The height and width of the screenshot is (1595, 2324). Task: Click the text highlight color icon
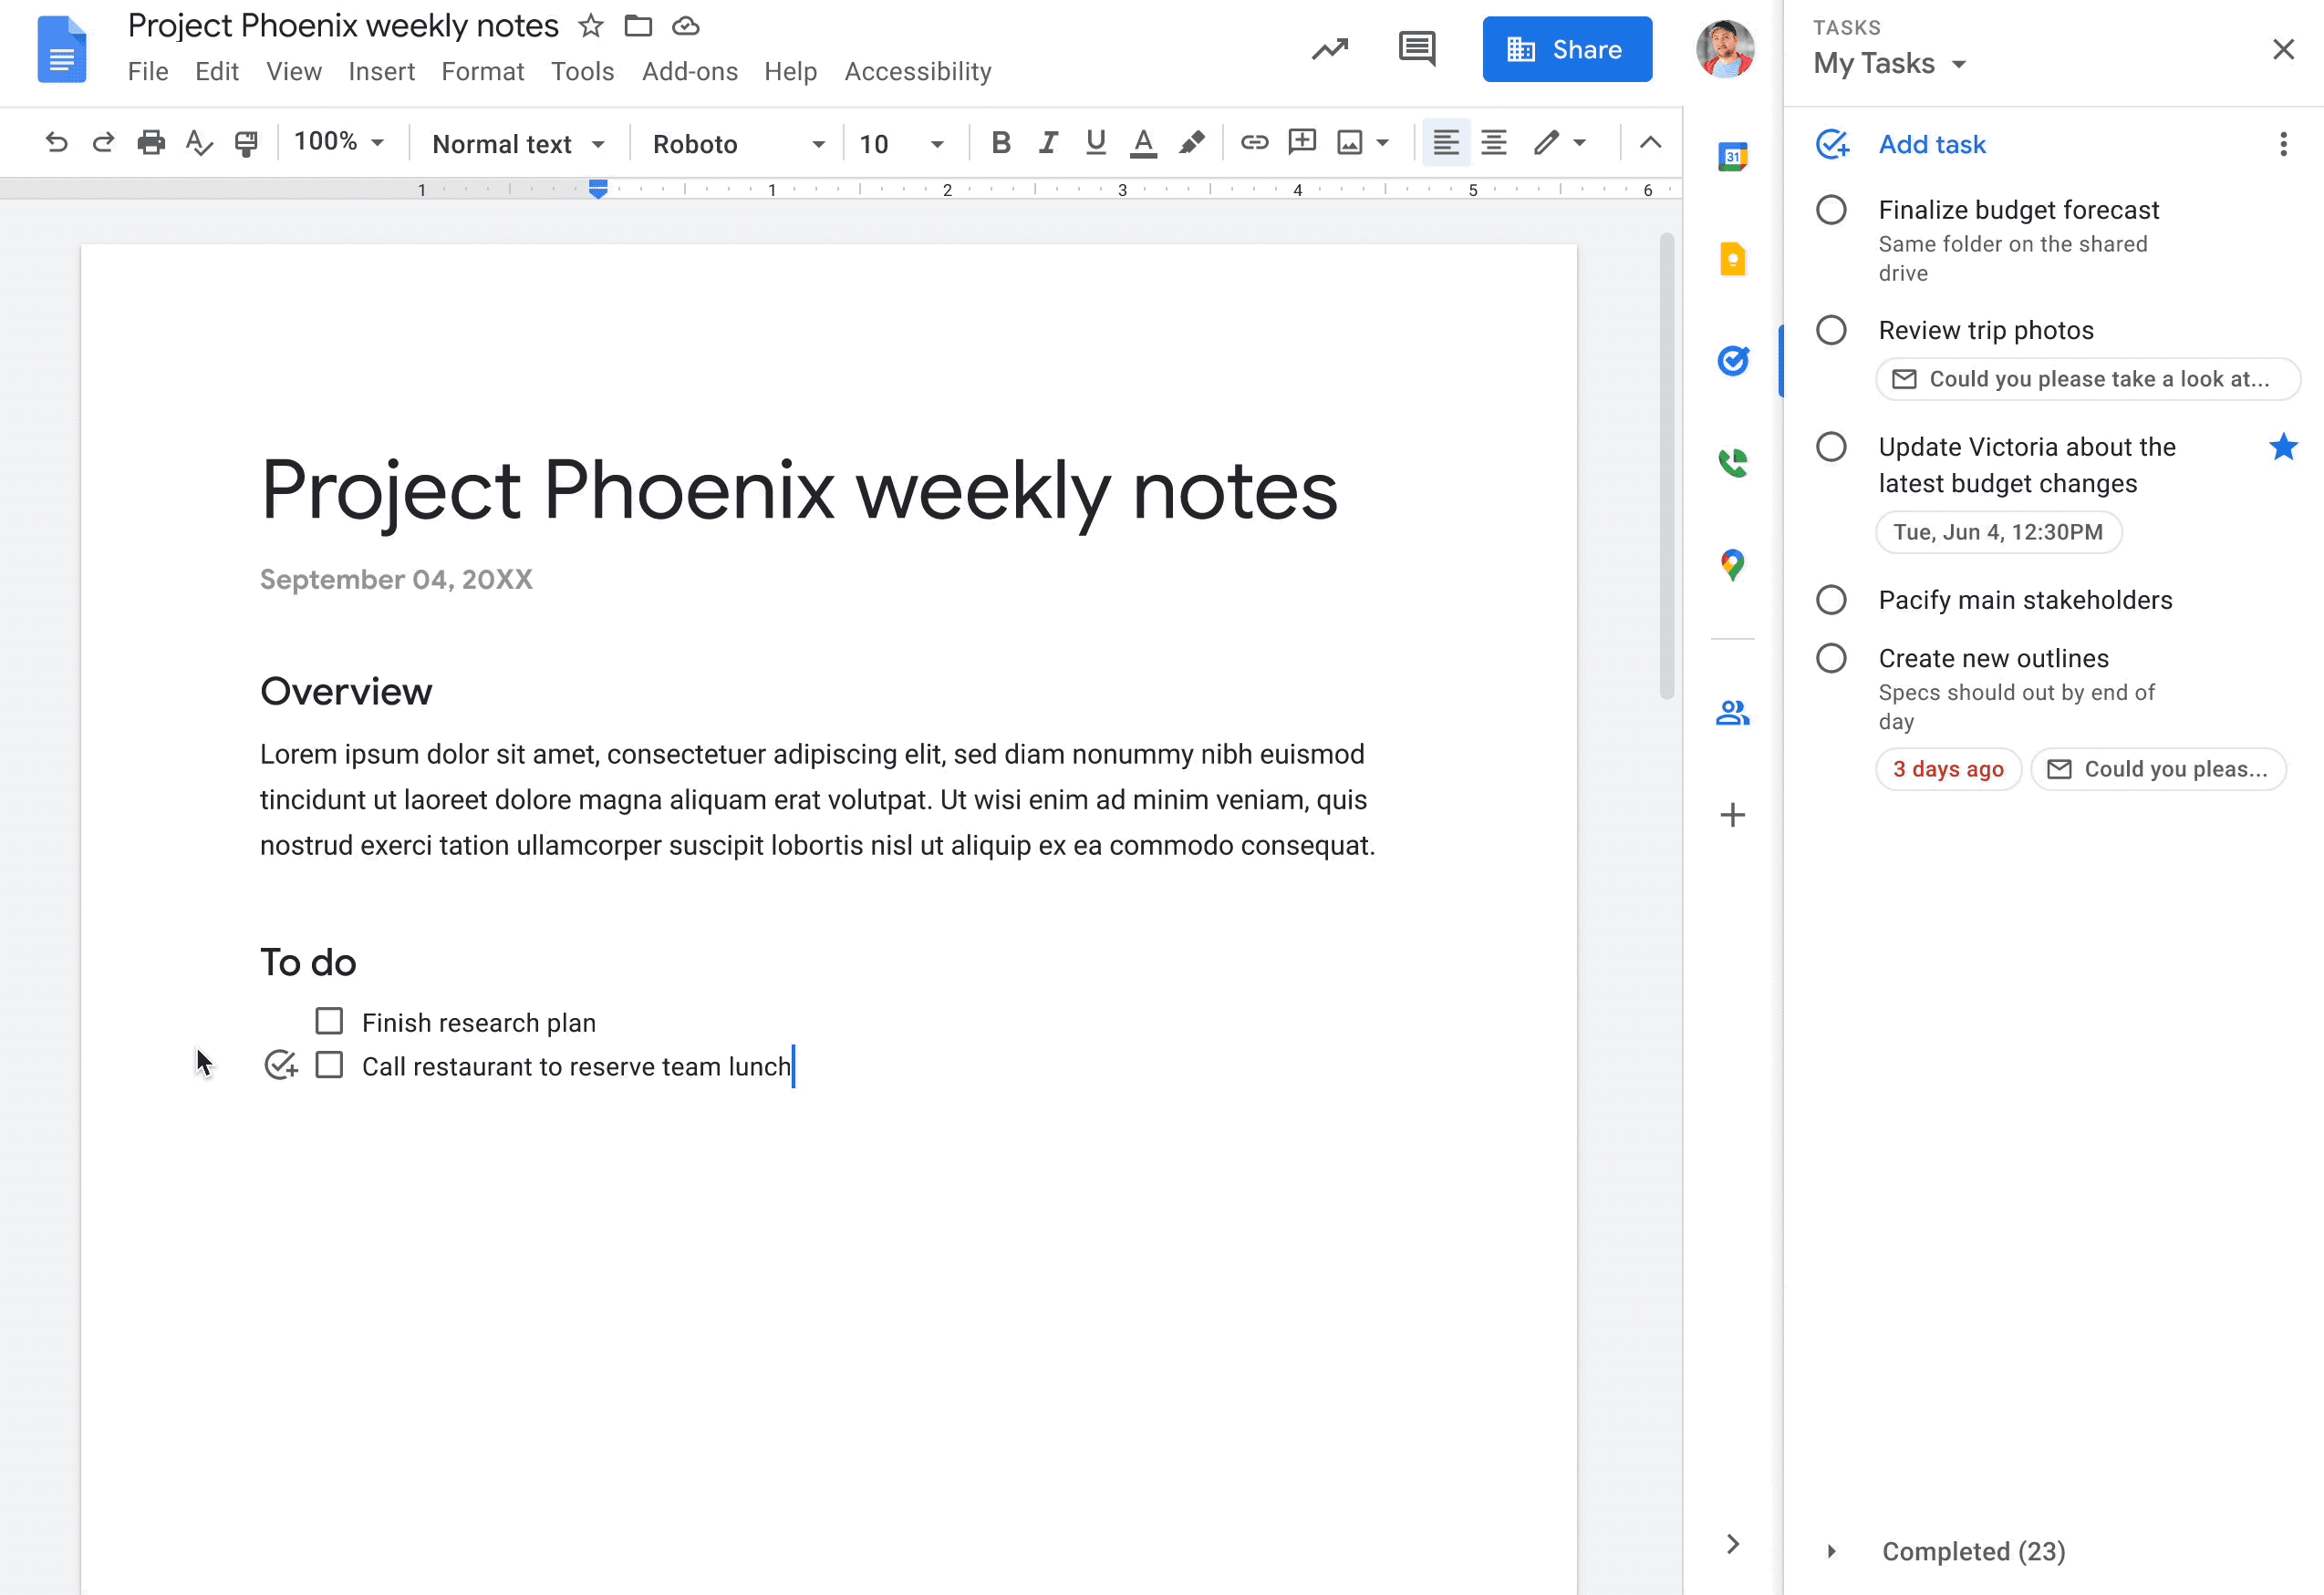point(1192,143)
